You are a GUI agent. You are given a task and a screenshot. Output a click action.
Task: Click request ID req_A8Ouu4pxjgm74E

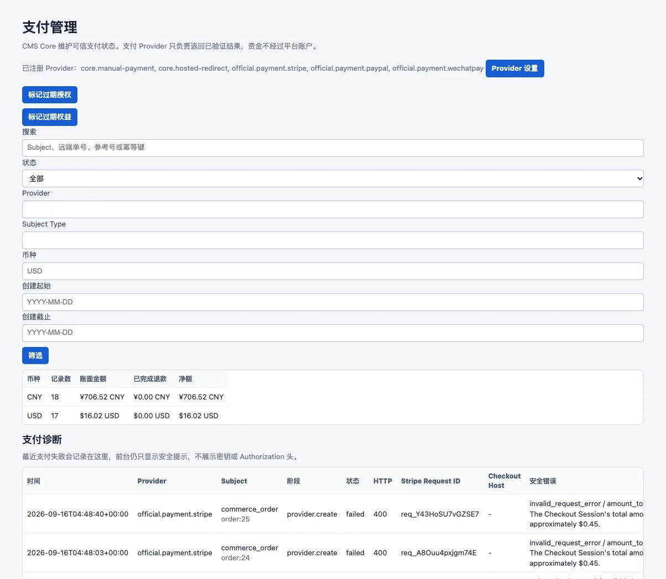click(439, 553)
